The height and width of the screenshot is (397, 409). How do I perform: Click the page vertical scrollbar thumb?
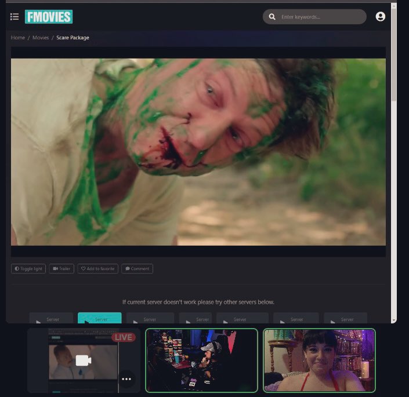tap(393, 54)
